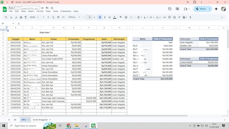Activate the paint format tool

26,17
